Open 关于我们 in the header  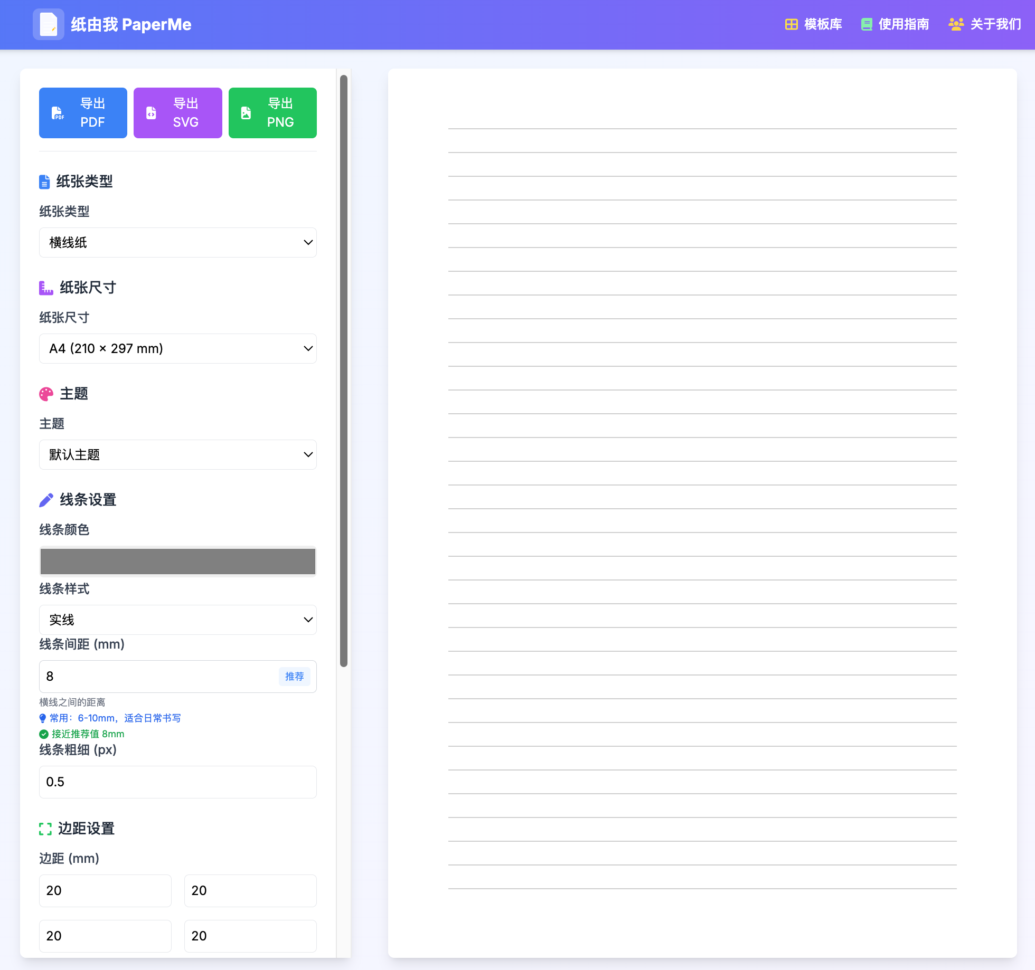pyautogui.click(x=985, y=24)
